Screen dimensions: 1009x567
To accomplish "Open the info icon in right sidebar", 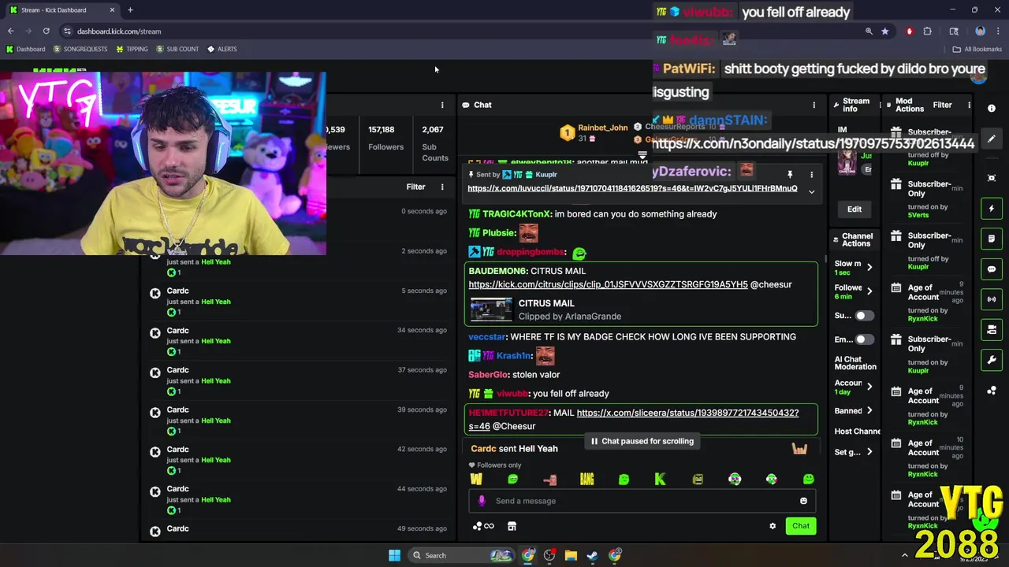I will [x=992, y=108].
